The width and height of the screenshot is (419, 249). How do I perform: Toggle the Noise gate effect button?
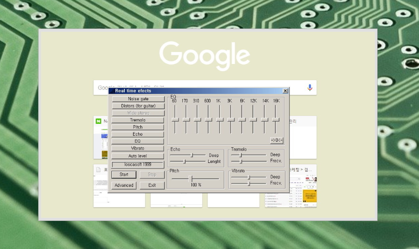pyautogui.click(x=138, y=99)
